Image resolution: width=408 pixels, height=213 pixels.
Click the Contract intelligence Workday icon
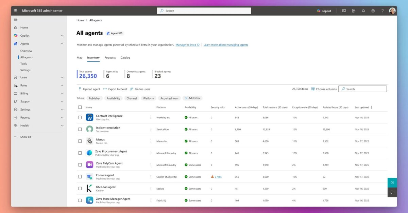click(90, 117)
